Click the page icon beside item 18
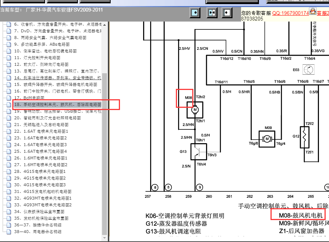Viewport: 329px width, 242px height. [x=9, y=105]
